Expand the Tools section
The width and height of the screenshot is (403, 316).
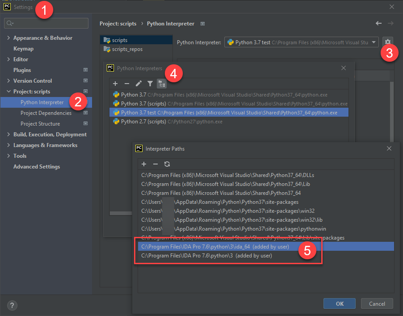(8, 156)
